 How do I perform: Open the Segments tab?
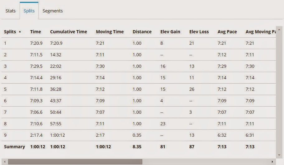coord(53,11)
